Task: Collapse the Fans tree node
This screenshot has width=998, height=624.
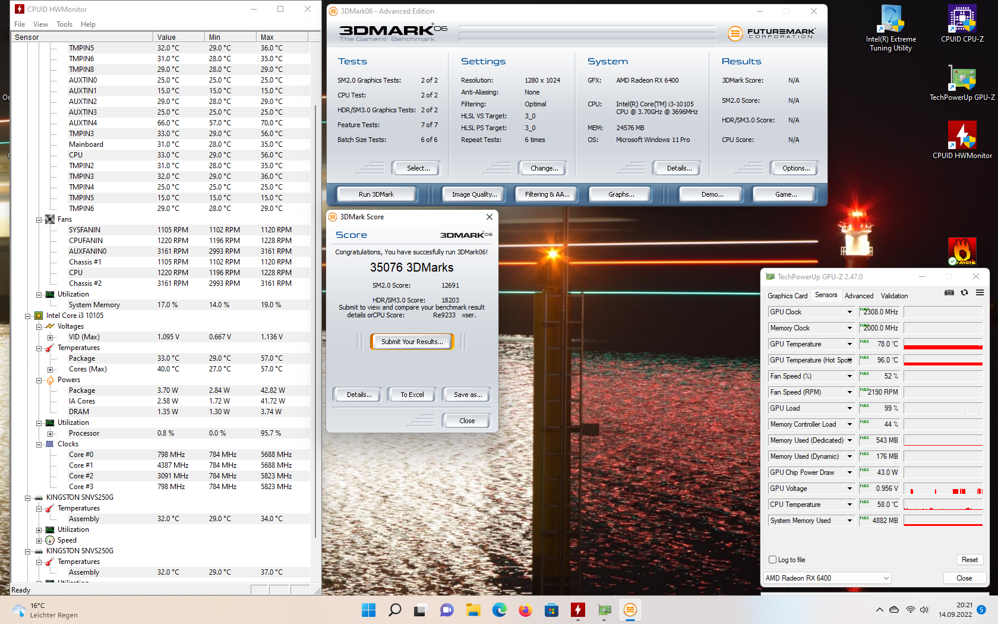Action: pos(39,220)
